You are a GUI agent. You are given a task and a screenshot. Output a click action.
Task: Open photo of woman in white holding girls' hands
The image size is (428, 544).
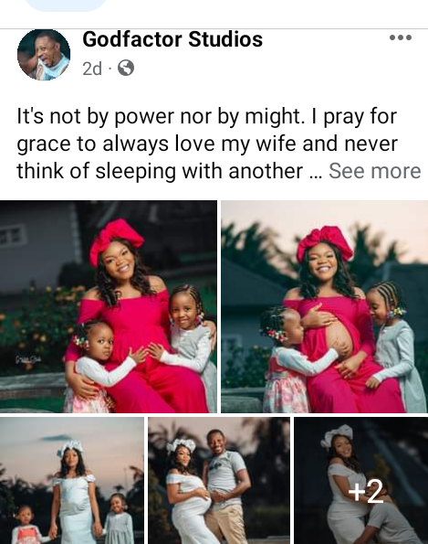click(x=72, y=481)
